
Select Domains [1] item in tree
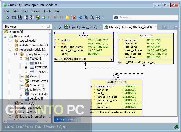point(27,103)
